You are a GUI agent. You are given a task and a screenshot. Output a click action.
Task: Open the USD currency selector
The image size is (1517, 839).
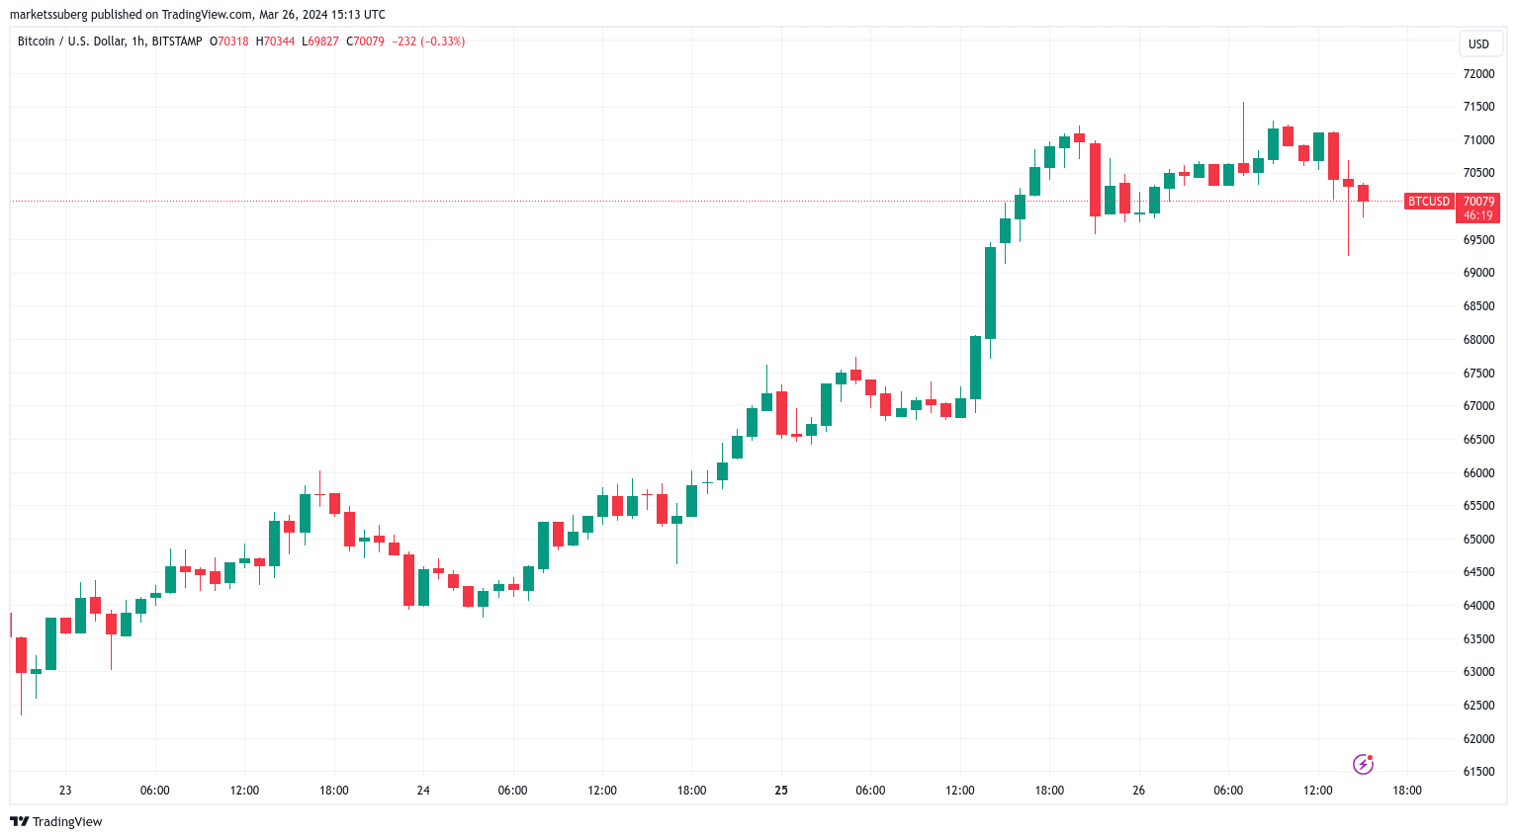click(1479, 43)
